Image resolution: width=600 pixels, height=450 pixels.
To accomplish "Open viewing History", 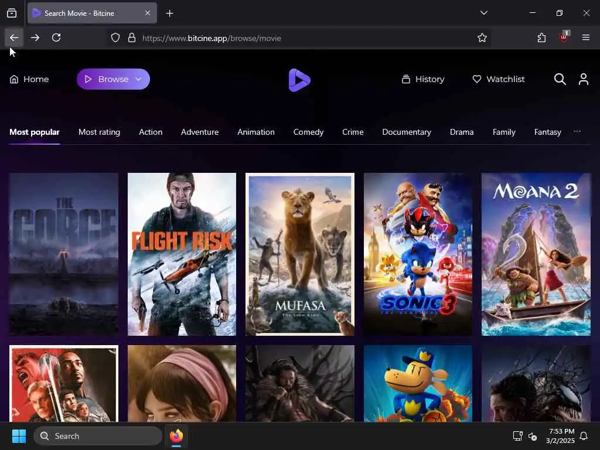I will coord(423,79).
